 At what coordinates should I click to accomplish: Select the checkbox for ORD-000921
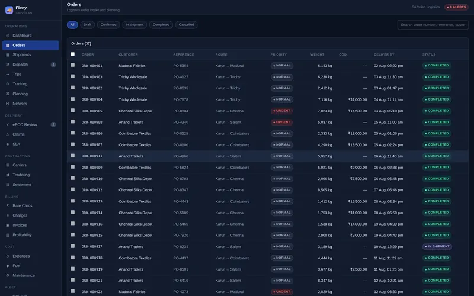[72, 280]
